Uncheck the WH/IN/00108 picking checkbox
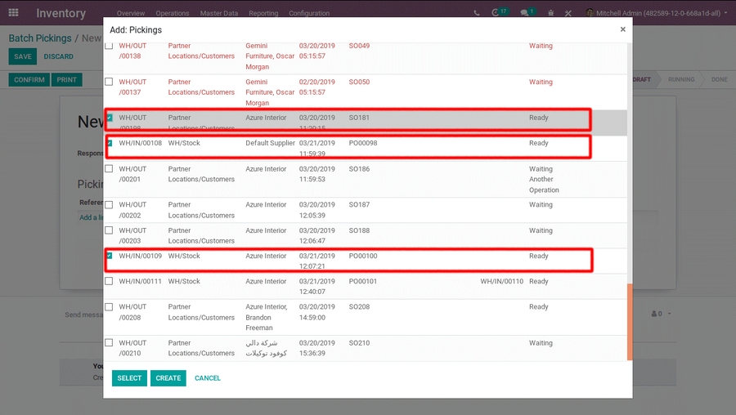This screenshot has height=415, width=736. pos(109,143)
